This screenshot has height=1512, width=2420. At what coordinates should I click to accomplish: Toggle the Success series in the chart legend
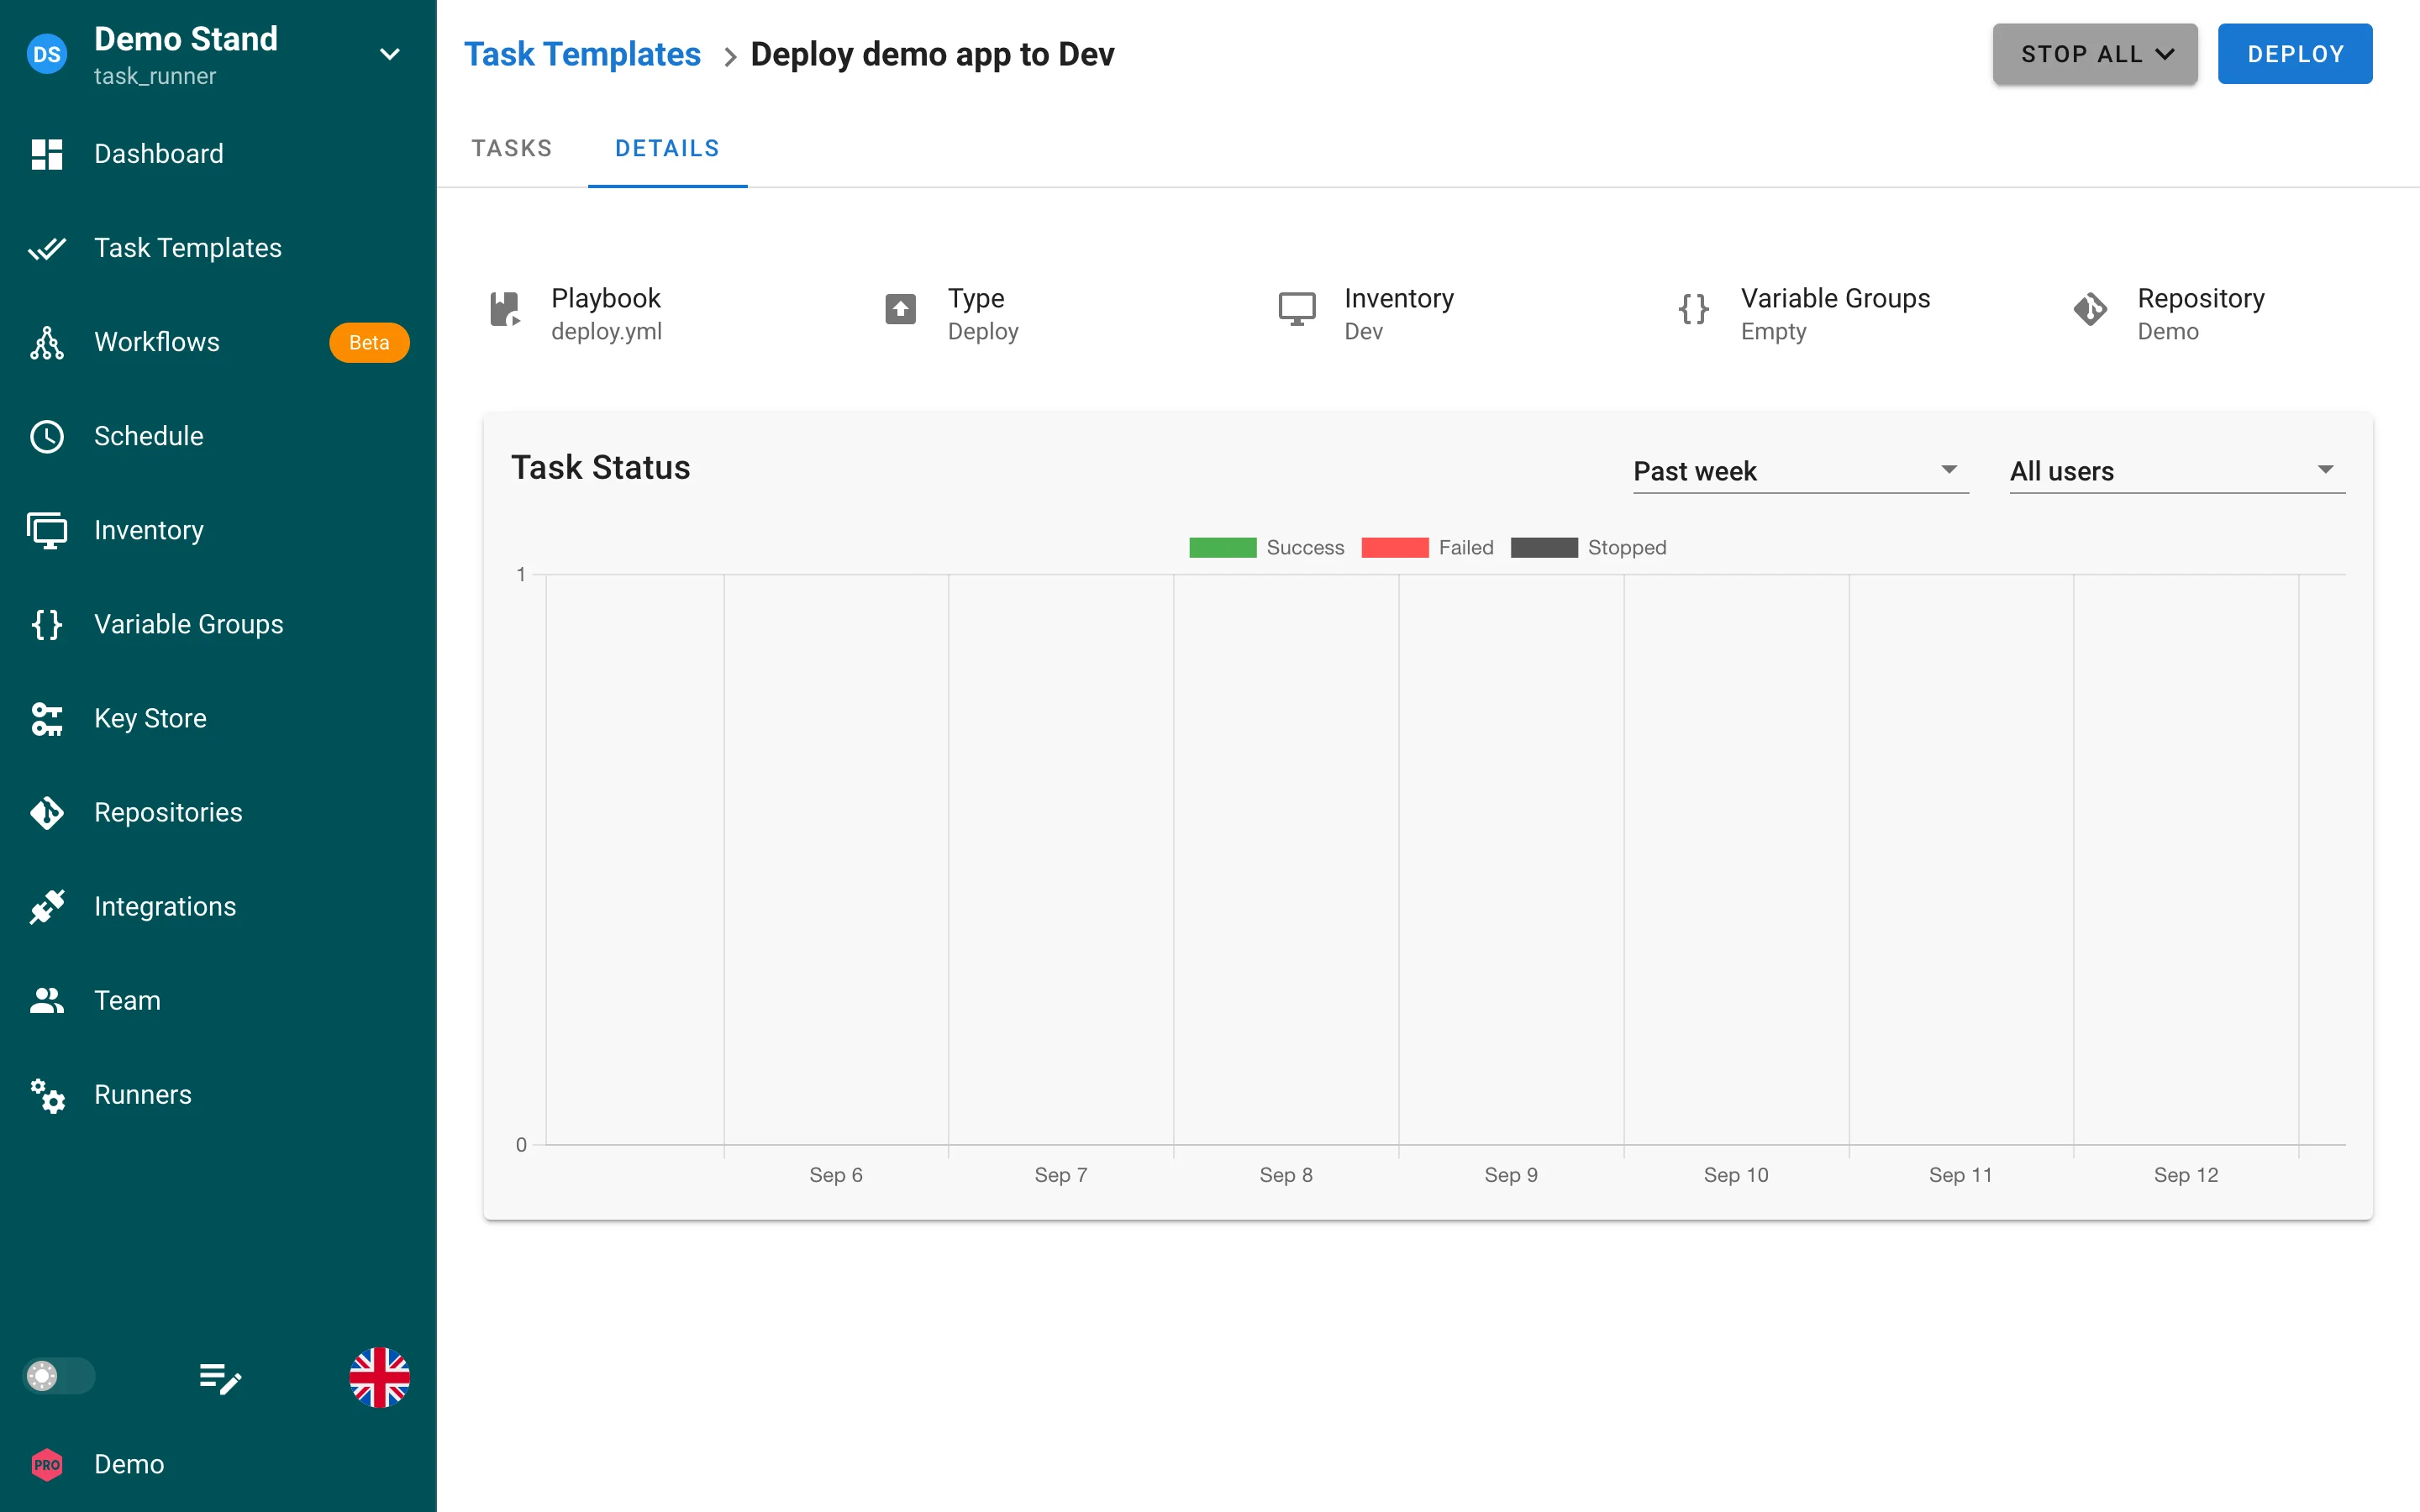pos(1266,547)
